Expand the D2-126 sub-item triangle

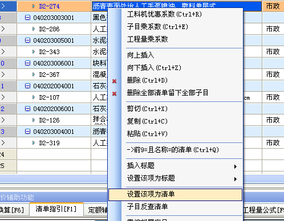[34, 120]
